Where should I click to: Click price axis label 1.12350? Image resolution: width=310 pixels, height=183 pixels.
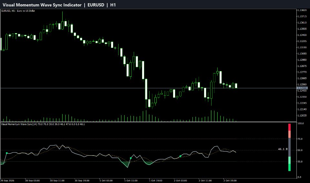[302, 97]
